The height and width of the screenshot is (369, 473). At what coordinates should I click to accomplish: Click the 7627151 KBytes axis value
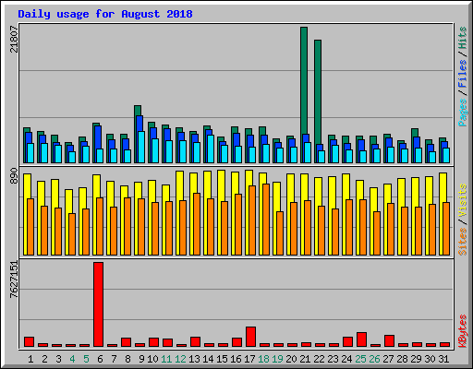coord(14,280)
